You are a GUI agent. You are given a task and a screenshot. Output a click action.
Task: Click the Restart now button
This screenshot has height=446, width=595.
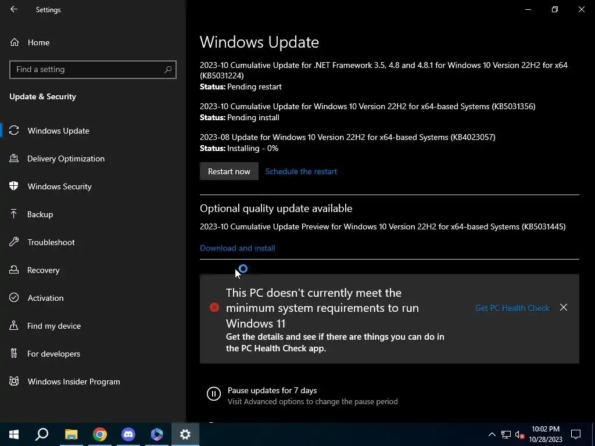[x=229, y=171]
